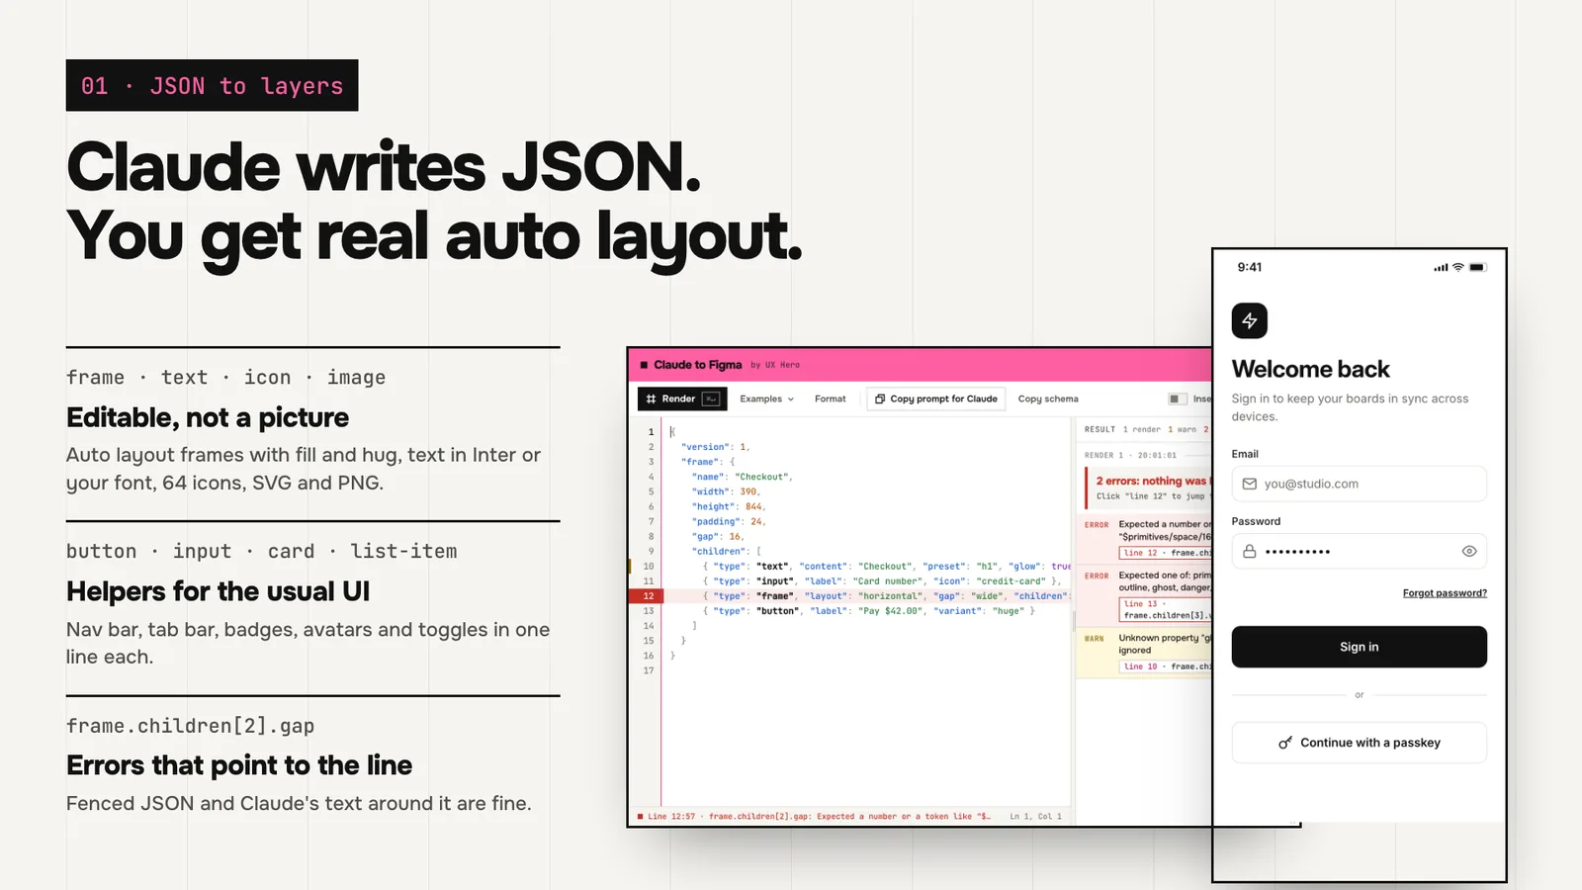Click the battery icon in phone status bar
The image size is (1582, 890).
pyautogui.click(x=1477, y=267)
